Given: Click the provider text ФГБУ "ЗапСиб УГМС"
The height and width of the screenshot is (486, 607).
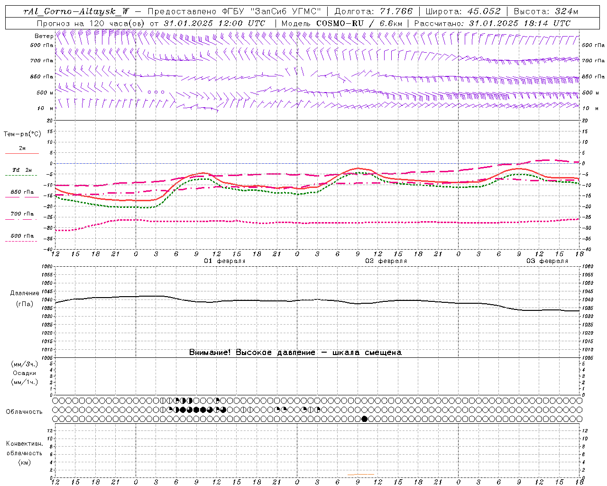Looking at the screenshot, I should 272,11.
